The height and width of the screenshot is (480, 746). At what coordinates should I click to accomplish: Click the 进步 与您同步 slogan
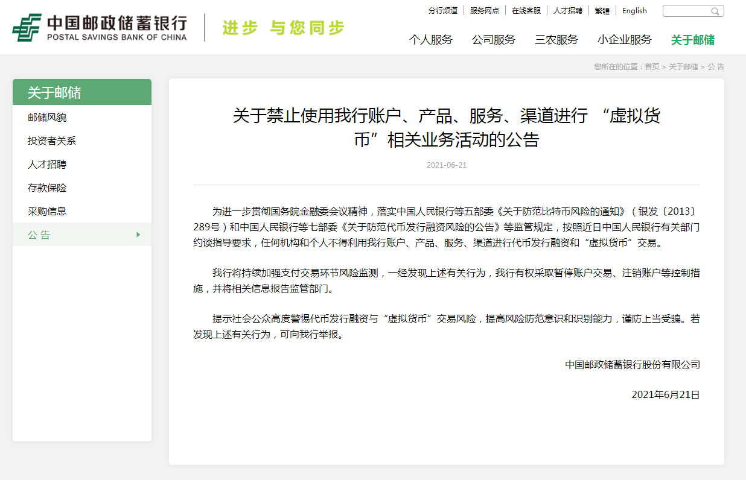click(x=283, y=28)
